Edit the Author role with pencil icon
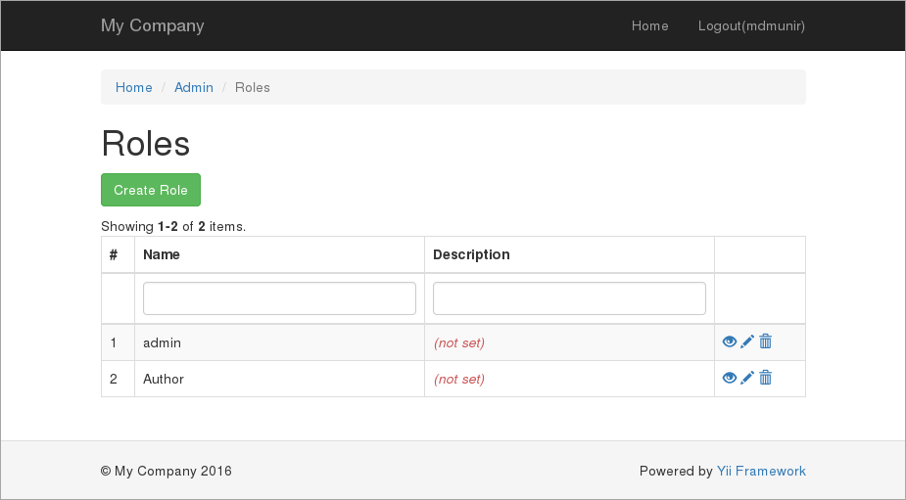The height and width of the screenshot is (500, 906). coord(747,378)
